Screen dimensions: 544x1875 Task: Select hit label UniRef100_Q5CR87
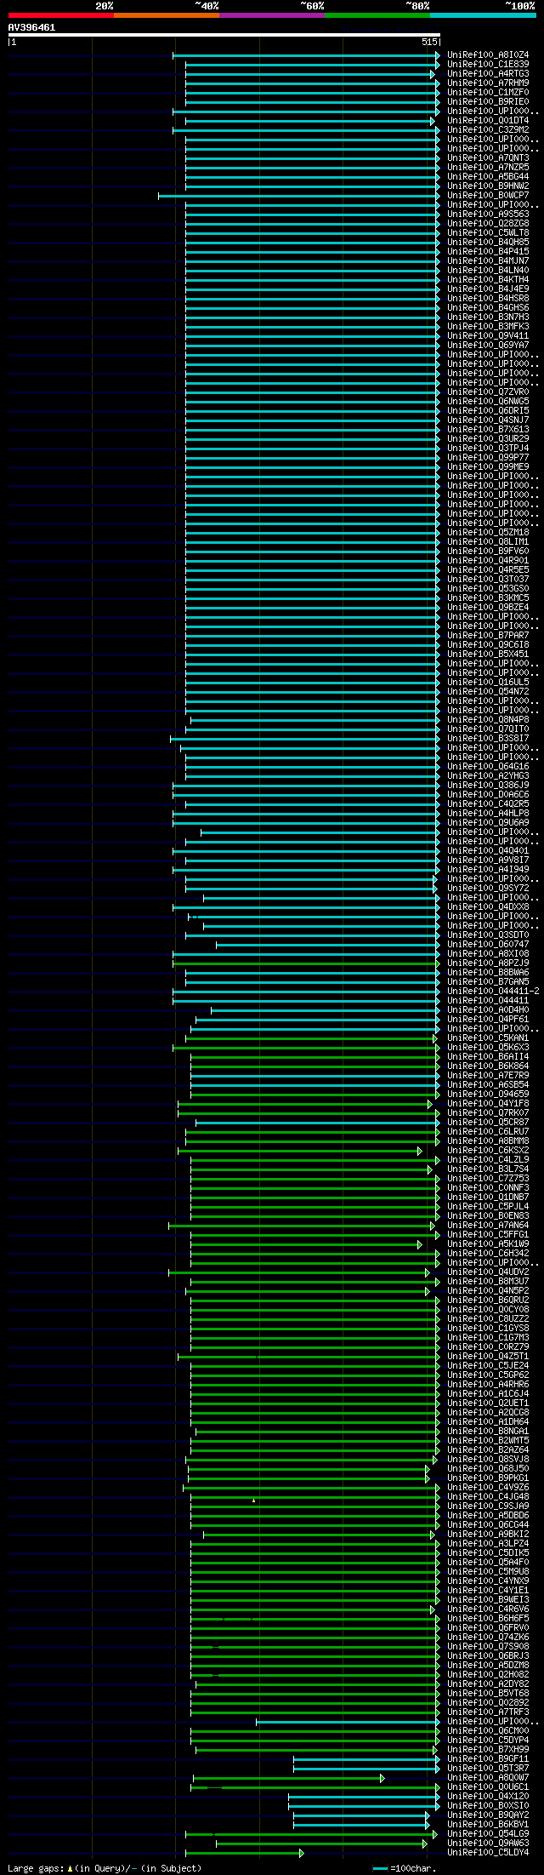(488, 1123)
